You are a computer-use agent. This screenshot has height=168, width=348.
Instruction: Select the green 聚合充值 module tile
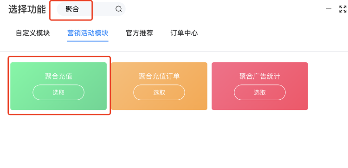(x=58, y=86)
